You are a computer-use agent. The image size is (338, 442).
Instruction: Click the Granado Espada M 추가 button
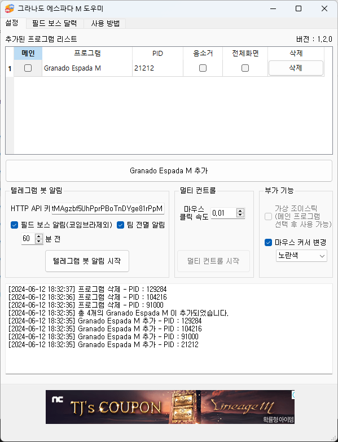169,171
